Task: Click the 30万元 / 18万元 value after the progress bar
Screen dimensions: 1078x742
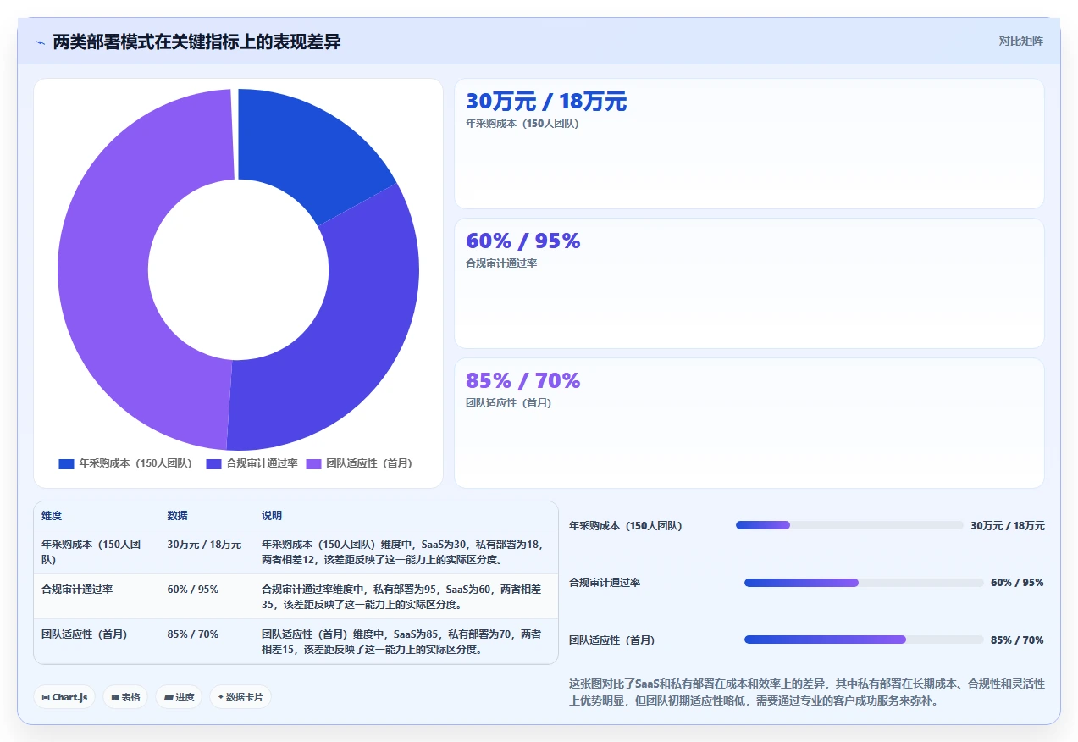Action: [x=1008, y=526]
